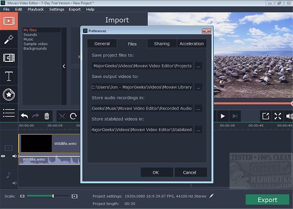Click the Undo arrow in toolbar
The width and height of the screenshot is (293, 209).
point(24,116)
